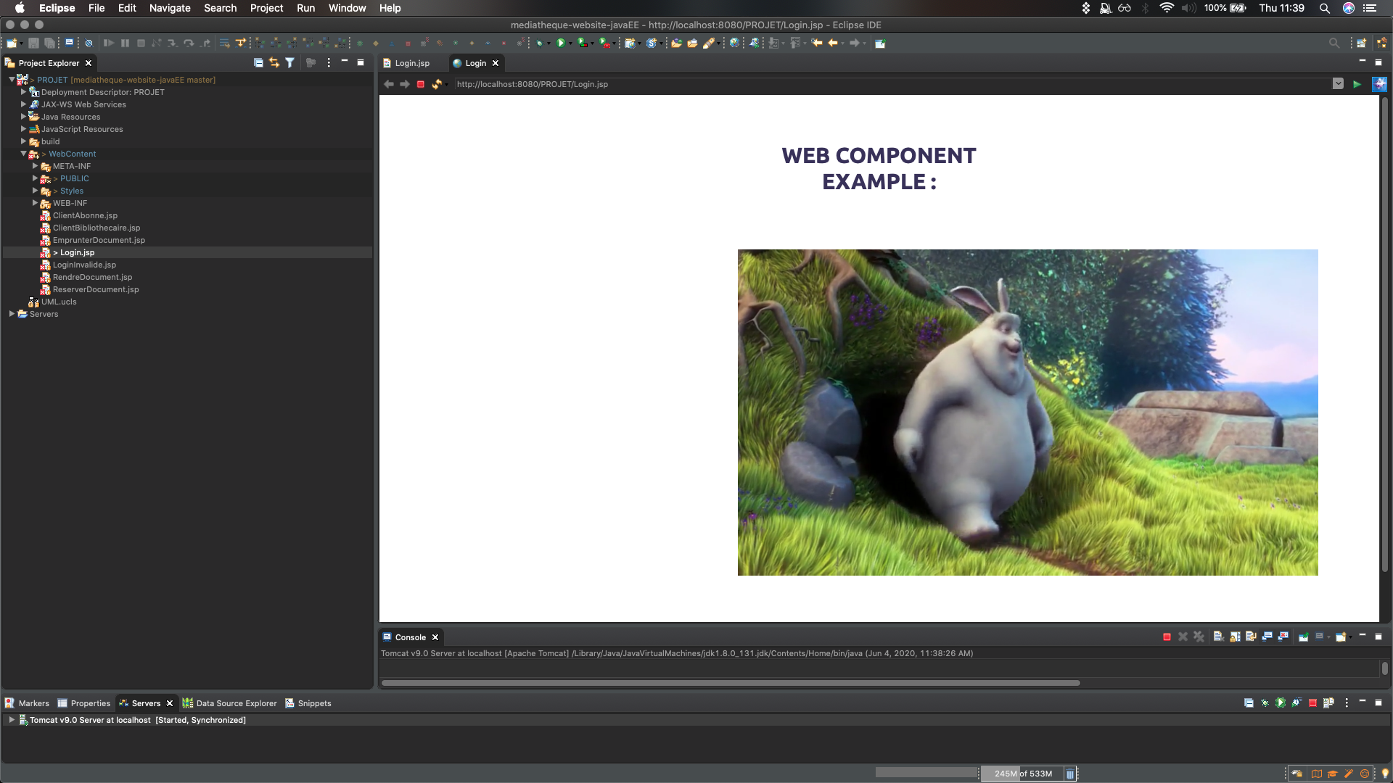Open the Navigate menu

[169, 8]
